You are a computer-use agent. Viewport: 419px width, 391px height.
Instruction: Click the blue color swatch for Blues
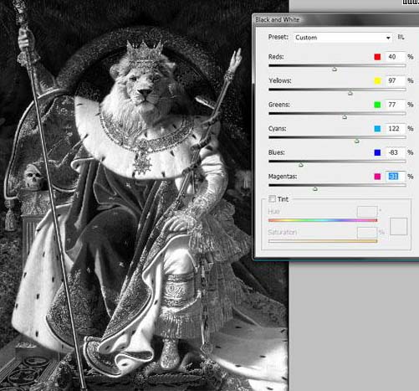pyautogui.click(x=377, y=152)
